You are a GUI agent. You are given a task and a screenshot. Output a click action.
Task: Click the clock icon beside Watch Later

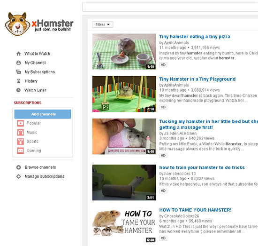pos(18,90)
